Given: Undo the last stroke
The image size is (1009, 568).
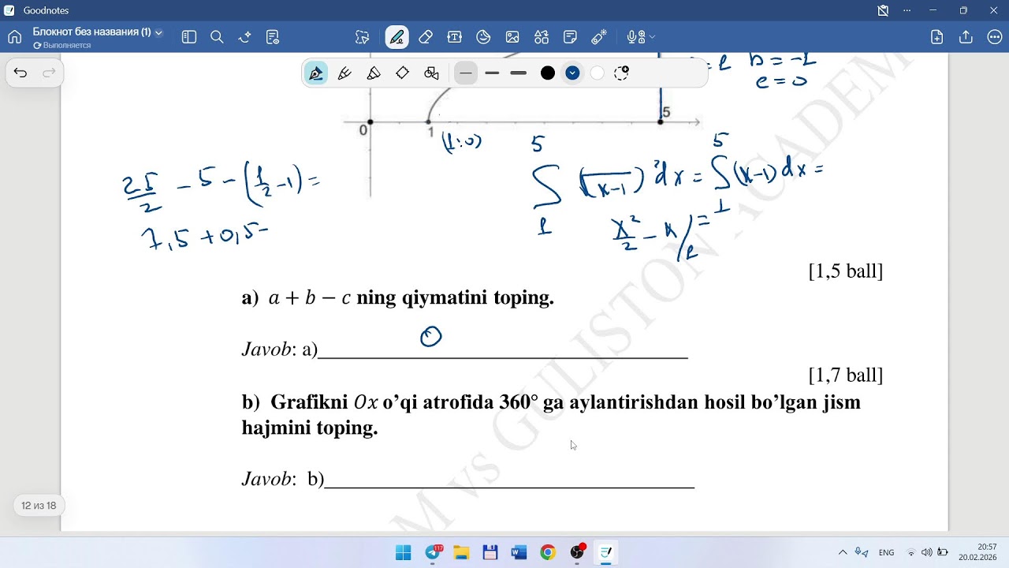Looking at the screenshot, I should (x=20, y=73).
